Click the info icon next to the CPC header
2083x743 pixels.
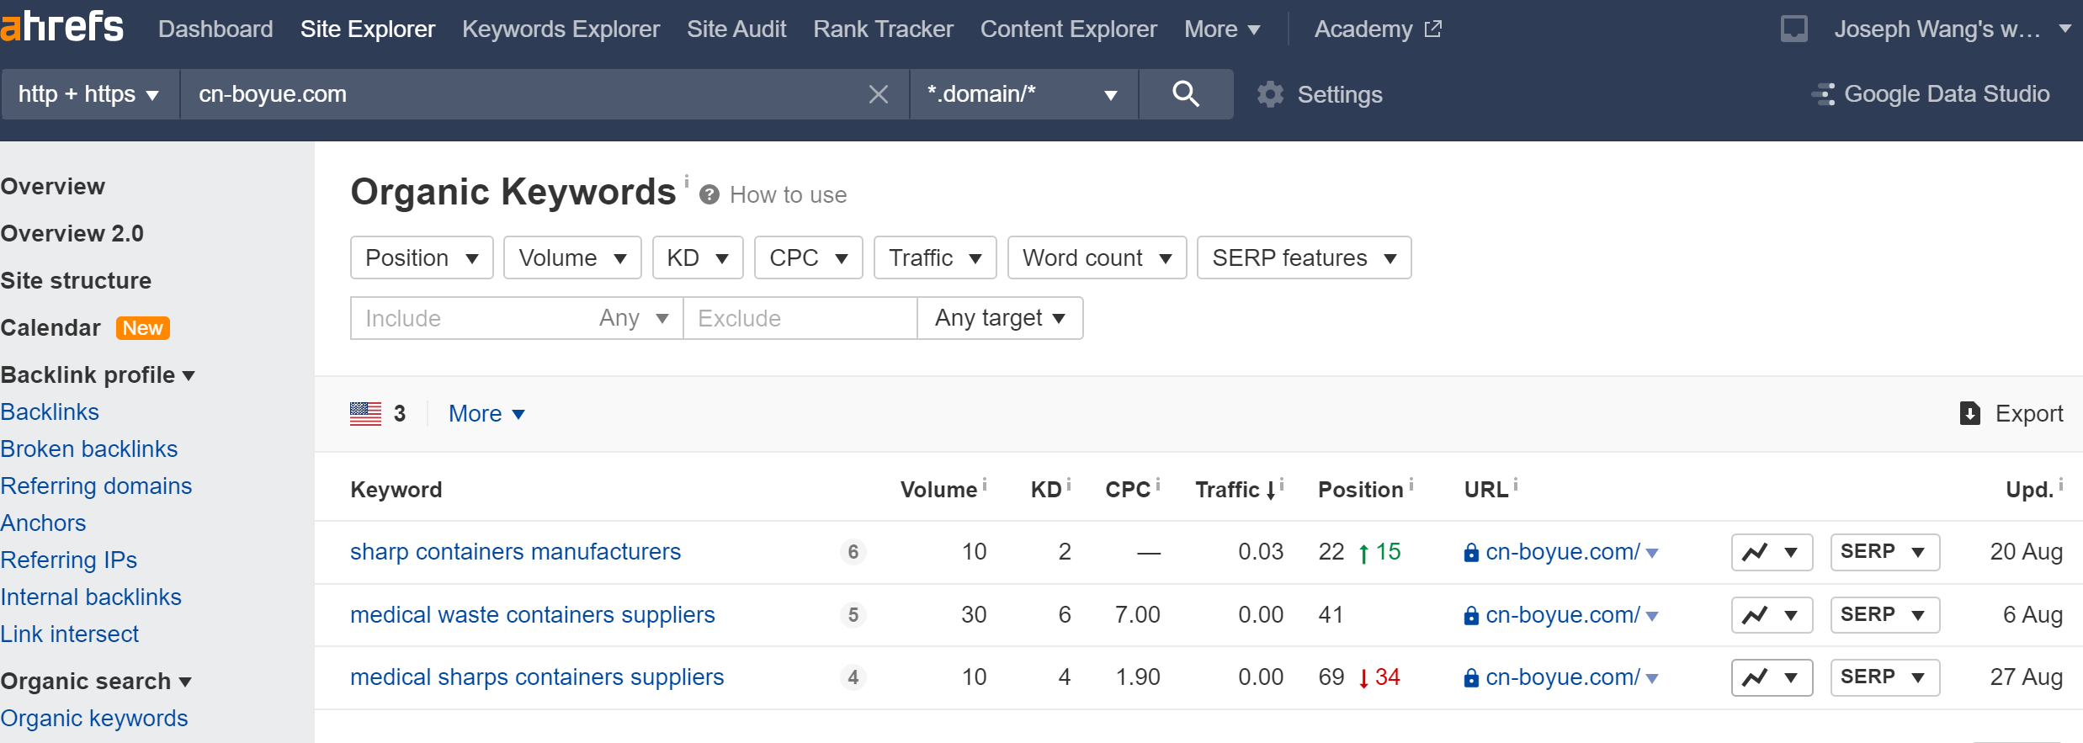point(1158,485)
